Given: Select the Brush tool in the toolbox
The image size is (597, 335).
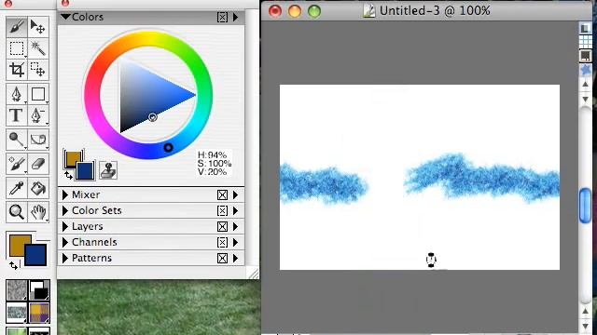Looking at the screenshot, I should pyautogui.click(x=17, y=27).
